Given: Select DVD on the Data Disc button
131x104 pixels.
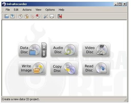Looking at the screenshot, I should pos(44,53).
